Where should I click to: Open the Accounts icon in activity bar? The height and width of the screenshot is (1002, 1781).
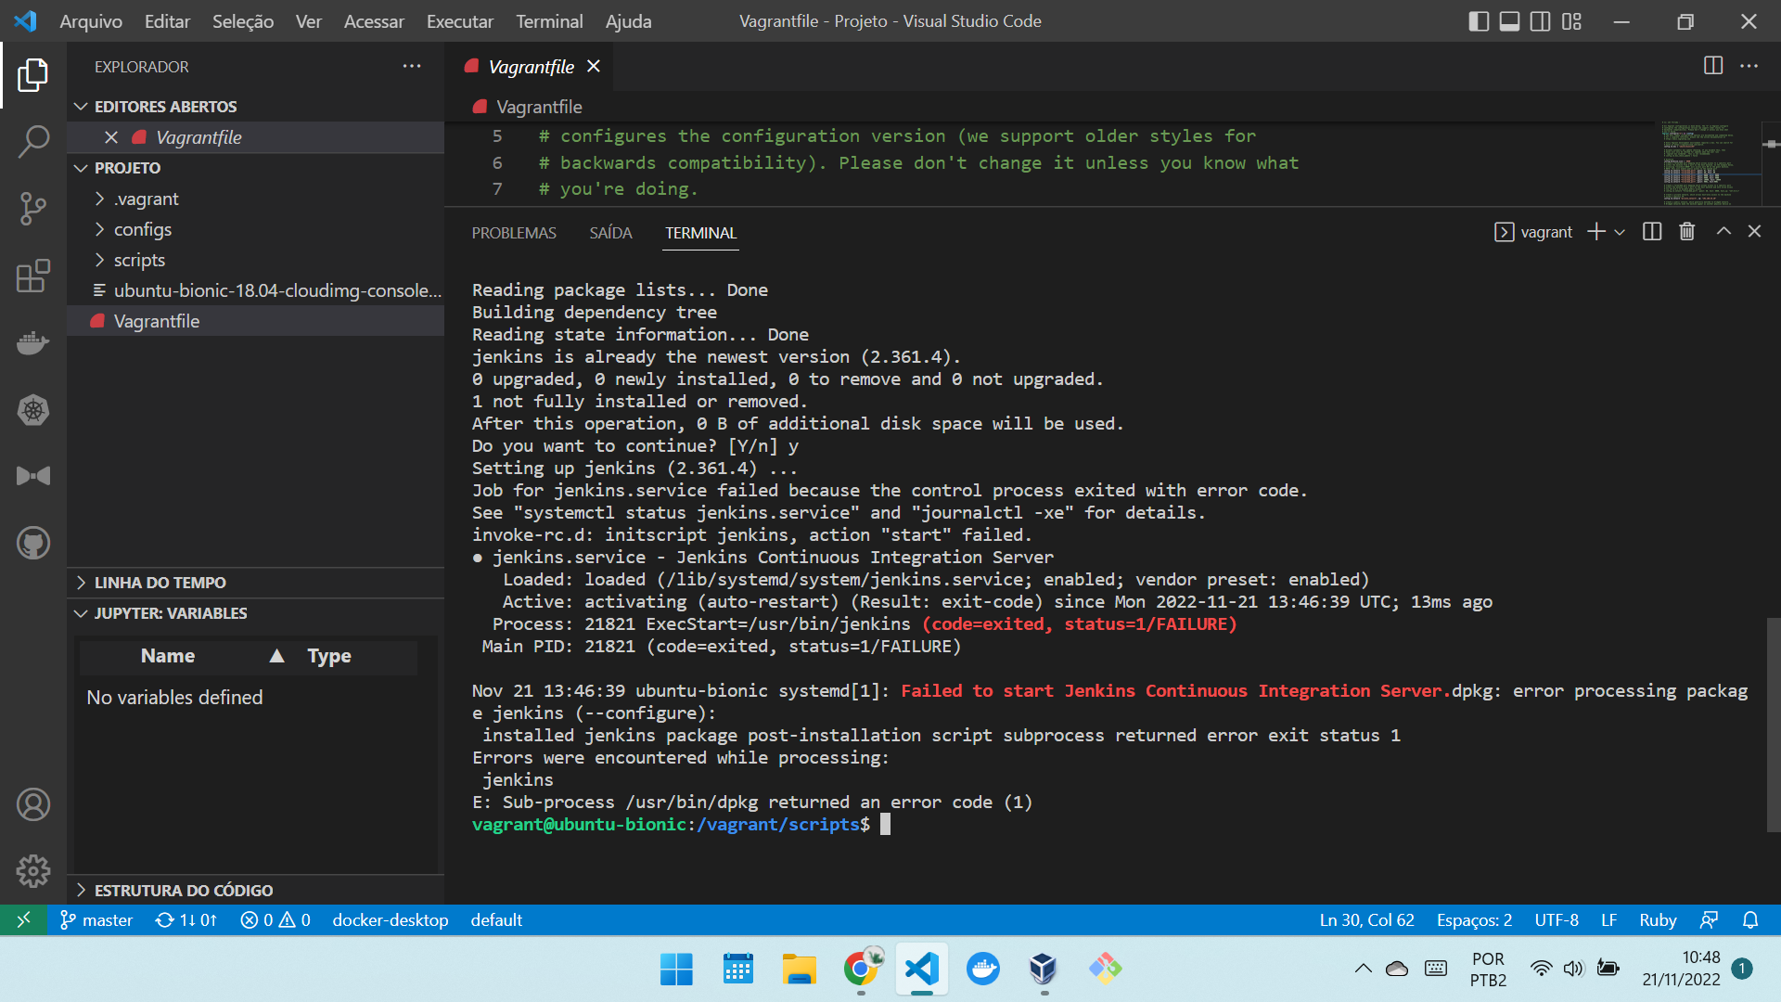33,804
